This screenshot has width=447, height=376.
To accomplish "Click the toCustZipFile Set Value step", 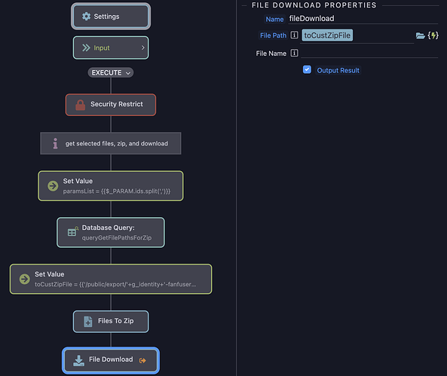I will [111, 279].
